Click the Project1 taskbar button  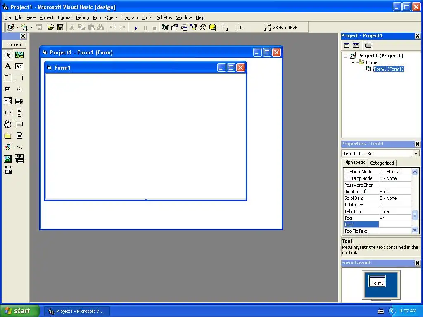coord(76,311)
